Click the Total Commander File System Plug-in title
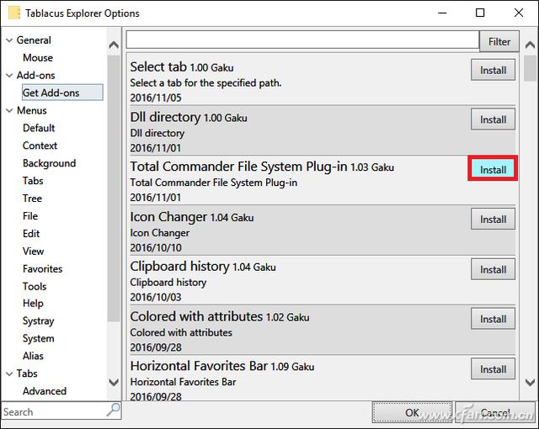Screen dimensions: 539x429 pyautogui.click(x=238, y=167)
